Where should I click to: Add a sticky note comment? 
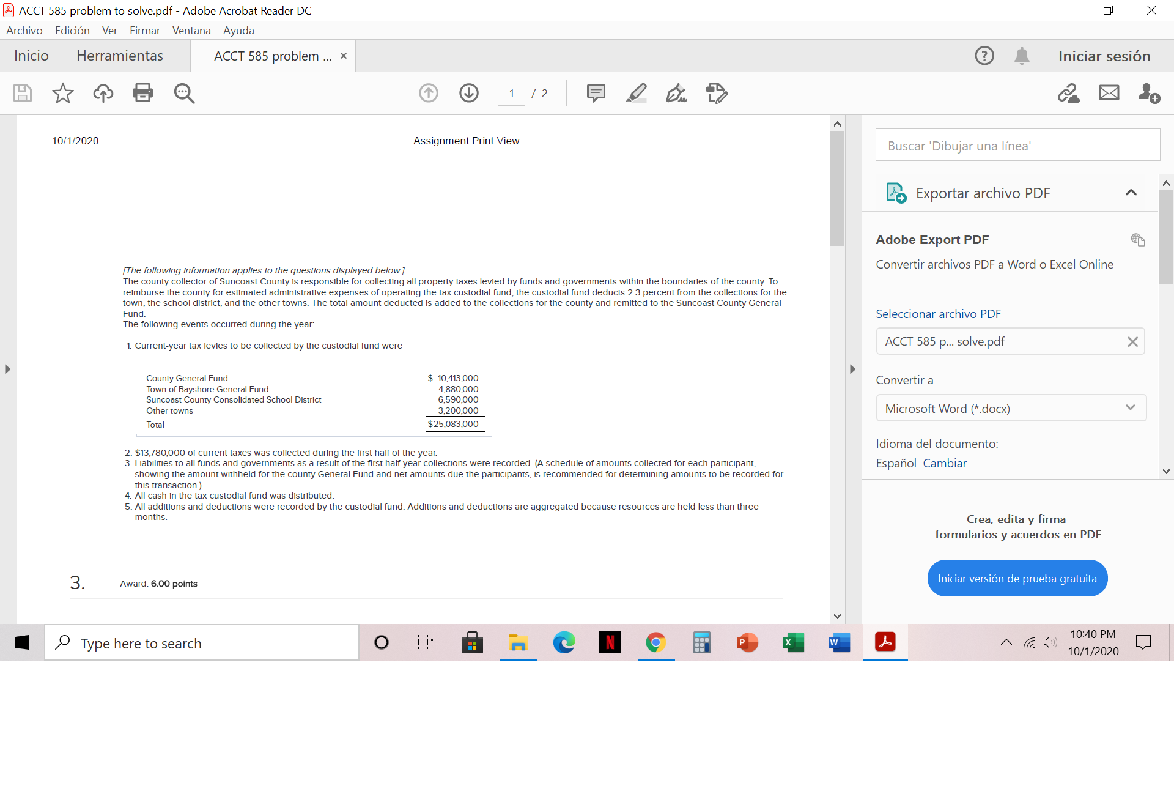tap(596, 93)
